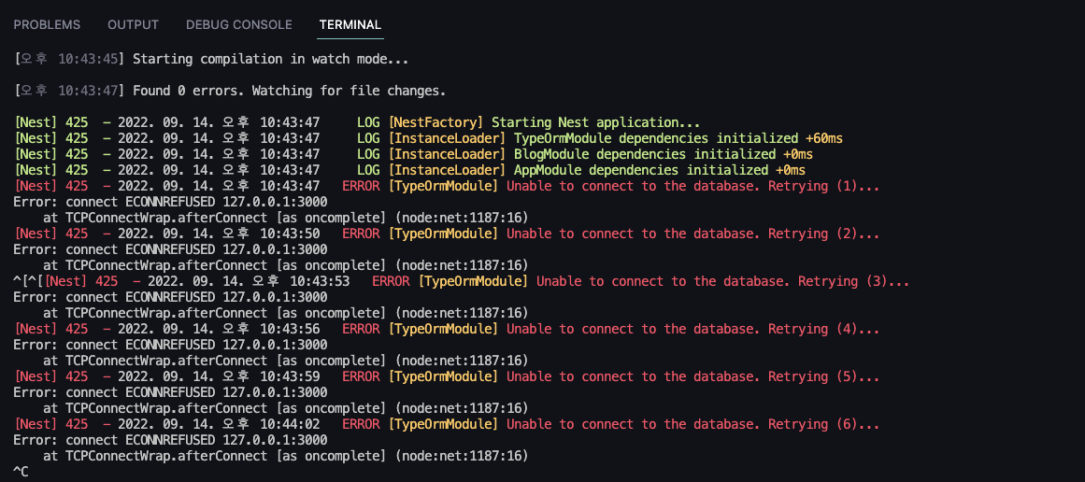Click the '^C' interrupt line at the bottom
Viewport: 1085px width, 482px height.
pos(21,472)
